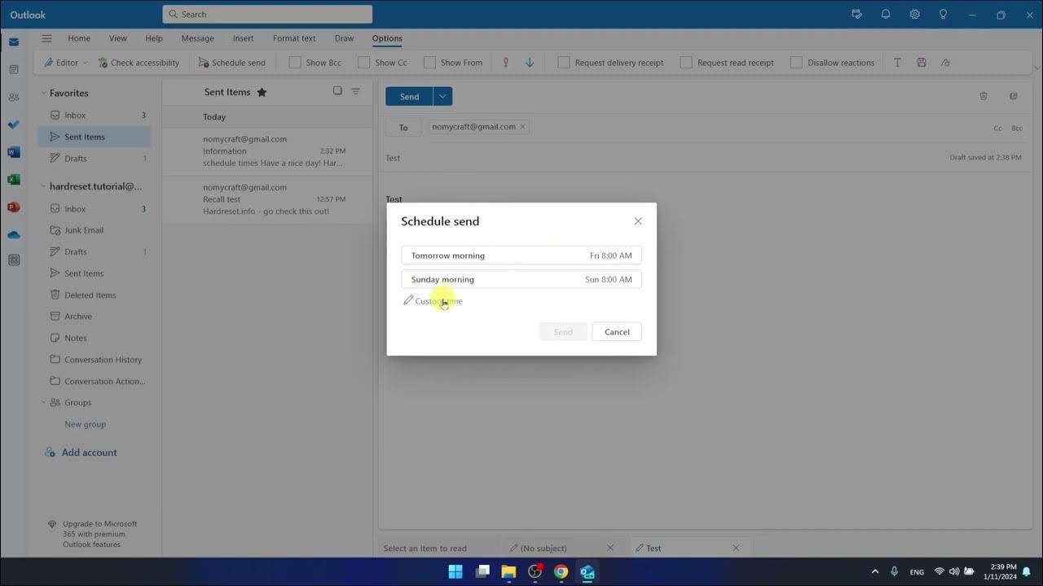Tick Request delivery receipt checkbox

tap(563, 63)
